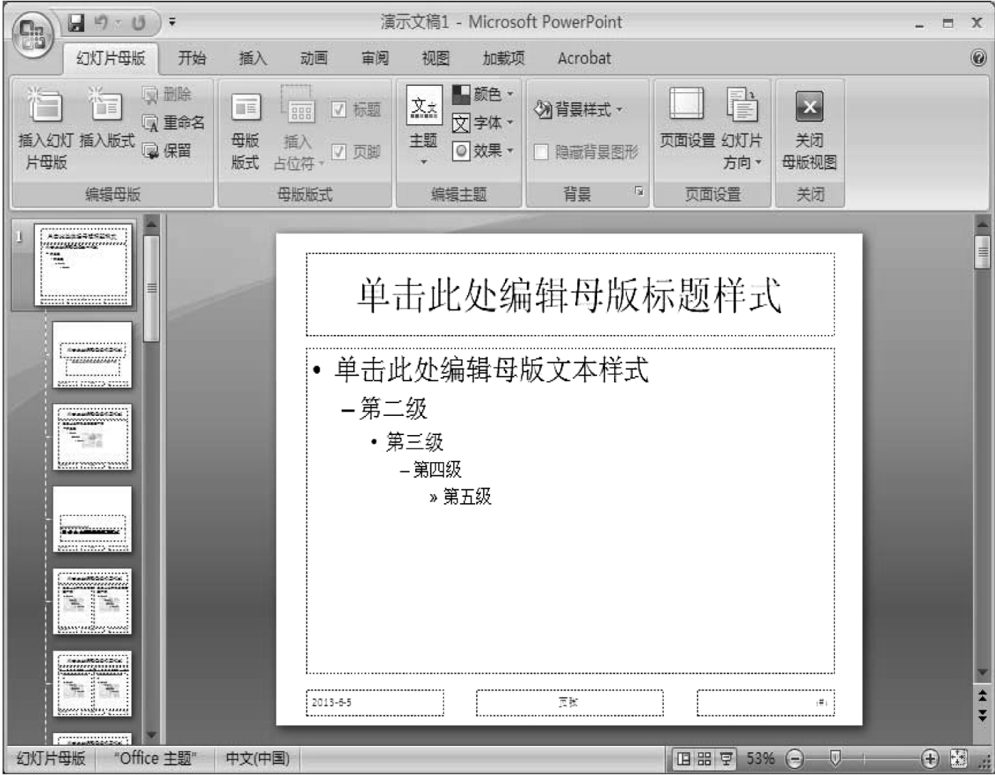Rename the master (重命名)
This screenshot has height=775, width=995.
(x=174, y=123)
